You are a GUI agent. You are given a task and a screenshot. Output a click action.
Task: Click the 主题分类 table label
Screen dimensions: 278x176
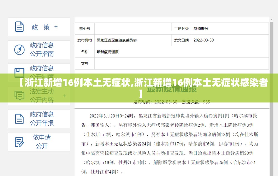tap(181, 29)
